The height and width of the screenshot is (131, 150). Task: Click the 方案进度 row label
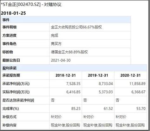(9, 35)
